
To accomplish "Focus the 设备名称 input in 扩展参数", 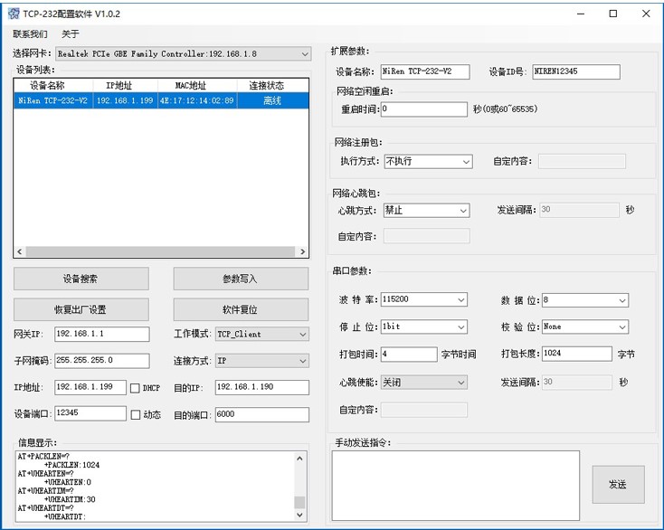I will tap(425, 71).
